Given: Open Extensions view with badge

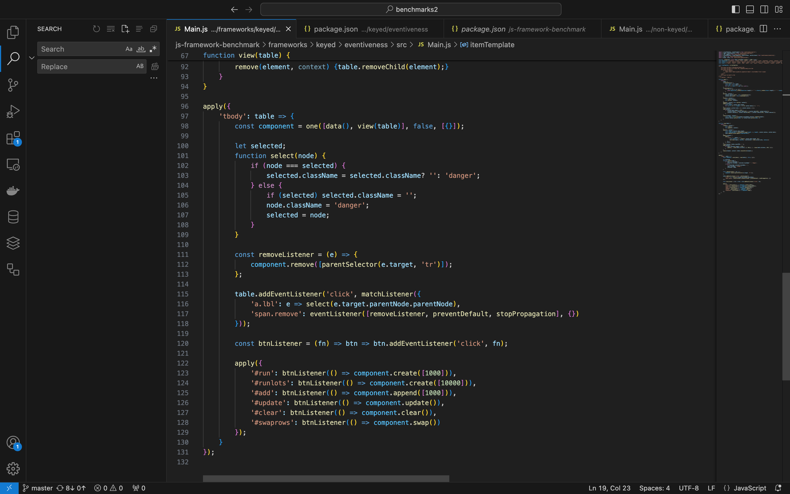Looking at the screenshot, I should coord(13,138).
